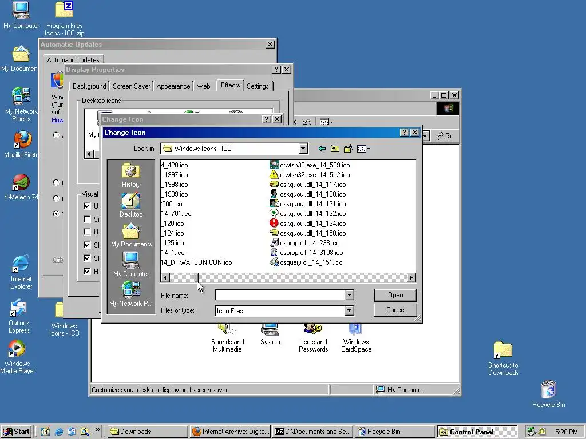Viewport: 586px width, 439px height.
Task: Select dskquoui.dll_14_132.ico file
Action: 308,214
